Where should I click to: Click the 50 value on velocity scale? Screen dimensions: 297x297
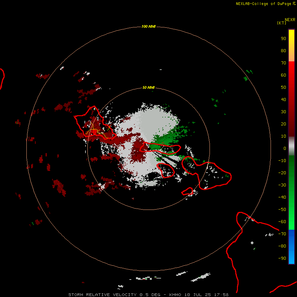[283, 87]
